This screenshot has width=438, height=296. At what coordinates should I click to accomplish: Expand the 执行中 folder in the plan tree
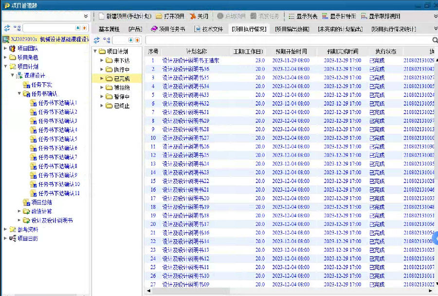[x=102, y=70]
